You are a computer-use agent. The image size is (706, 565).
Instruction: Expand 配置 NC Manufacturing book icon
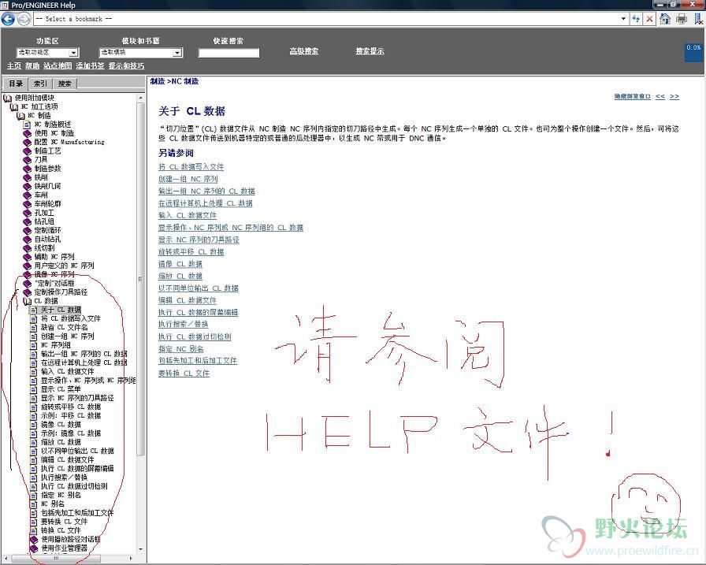[x=27, y=142]
